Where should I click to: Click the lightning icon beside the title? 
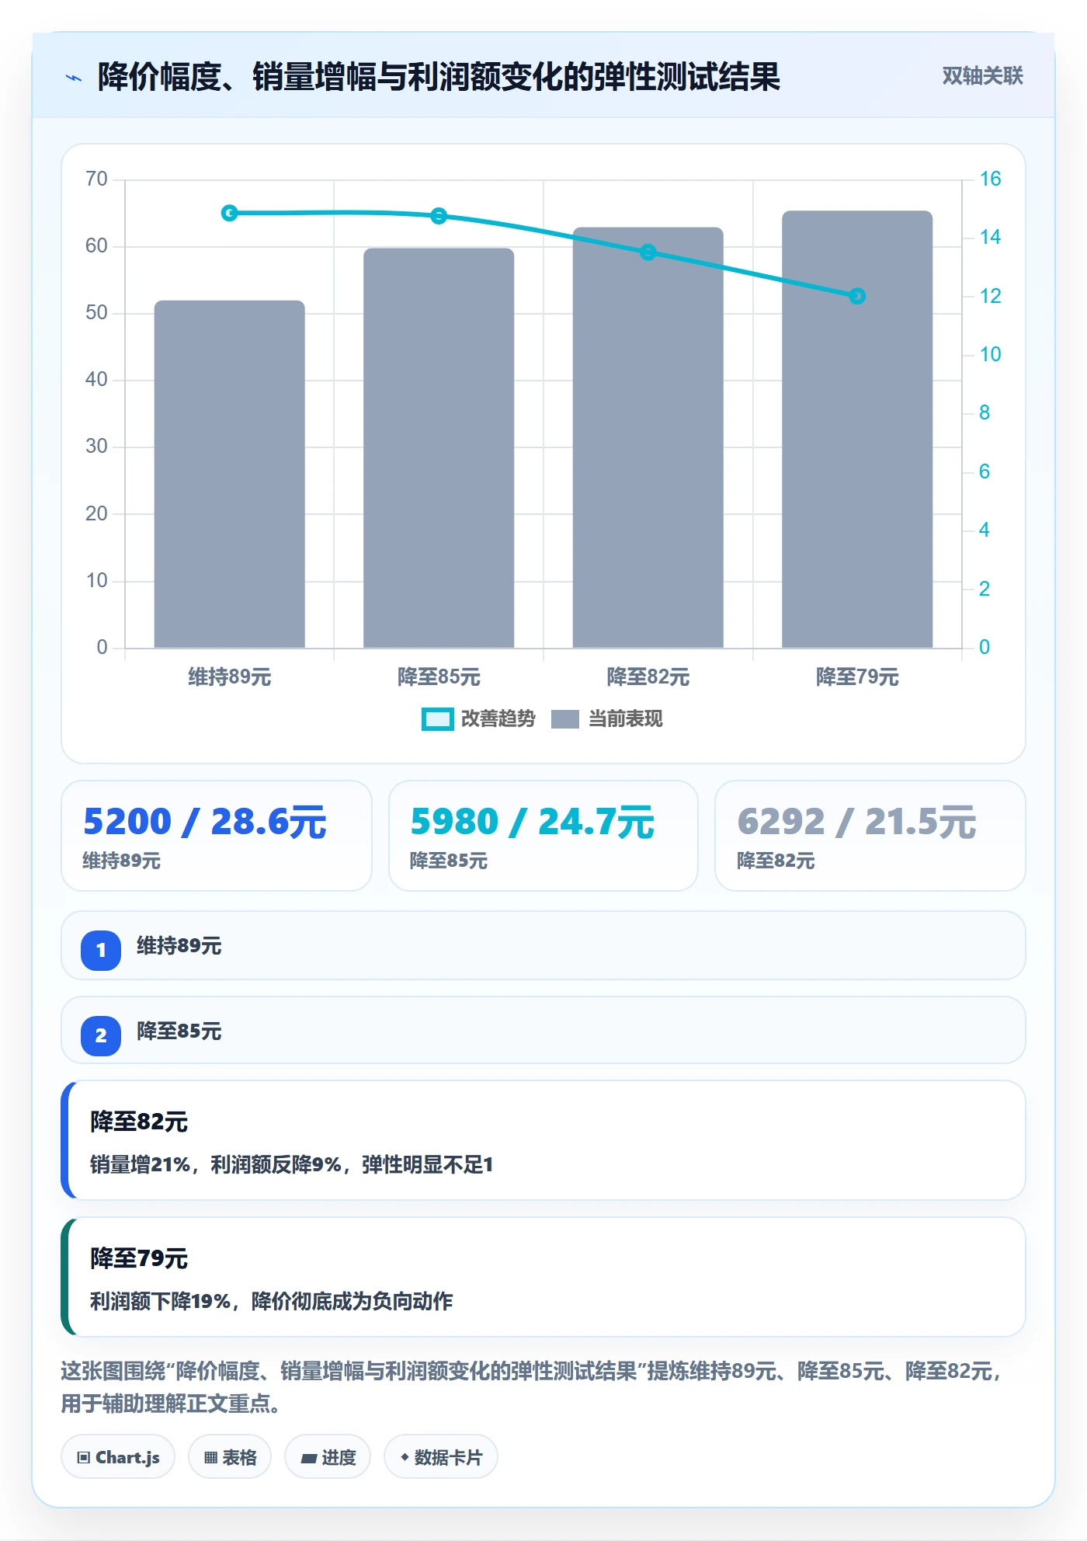click(x=74, y=78)
